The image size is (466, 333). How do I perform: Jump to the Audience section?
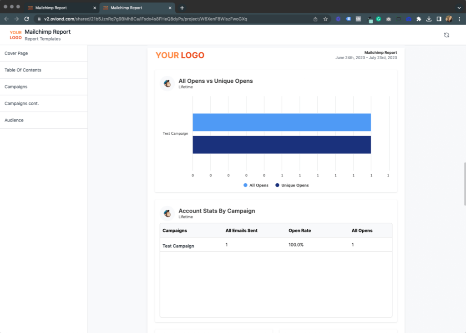(x=44, y=120)
